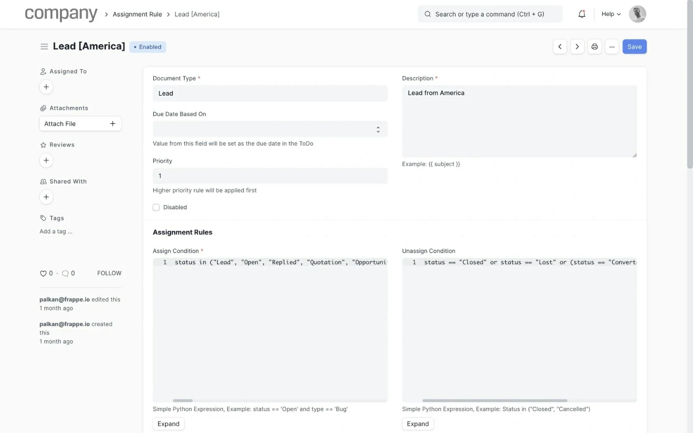Add a user under Assigned To
The width and height of the screenshot is (693, 433).
(x=46, y=87)
